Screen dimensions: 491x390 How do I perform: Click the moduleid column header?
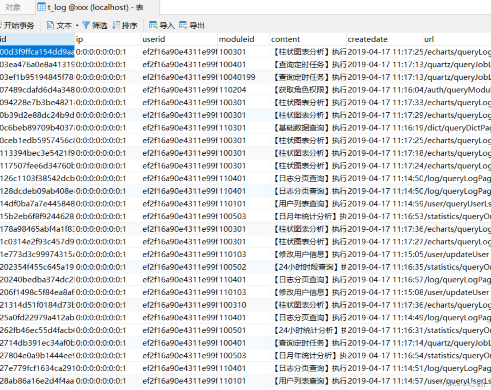pyautogui.click(x=244, y=39)
